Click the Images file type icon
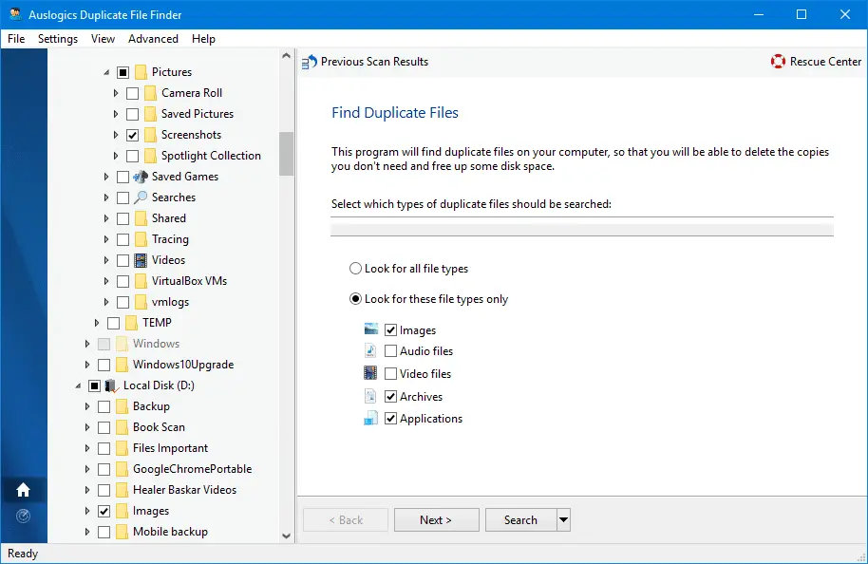Viewport: 868px width, 564px height. tap(371, 329)
